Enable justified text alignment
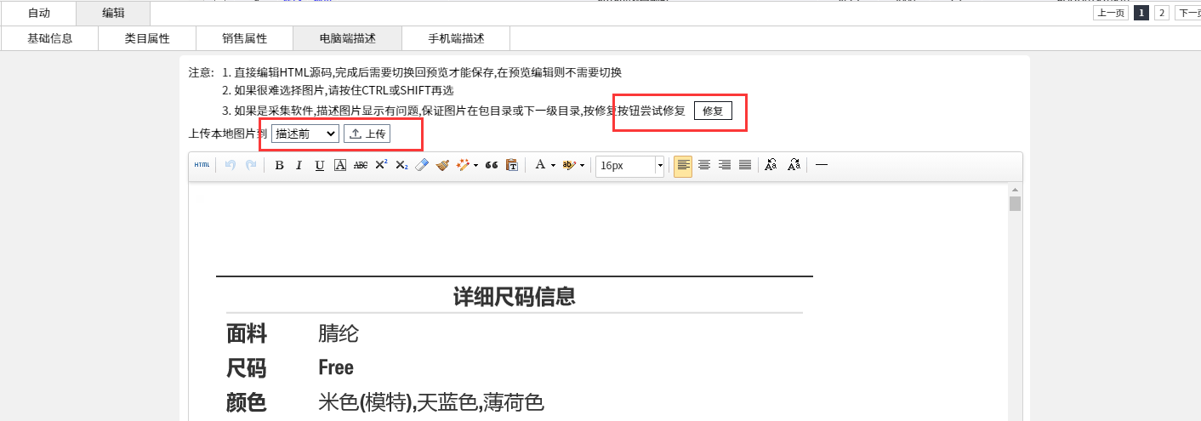This screenshot has height=421, width=1201. (745, 166)
